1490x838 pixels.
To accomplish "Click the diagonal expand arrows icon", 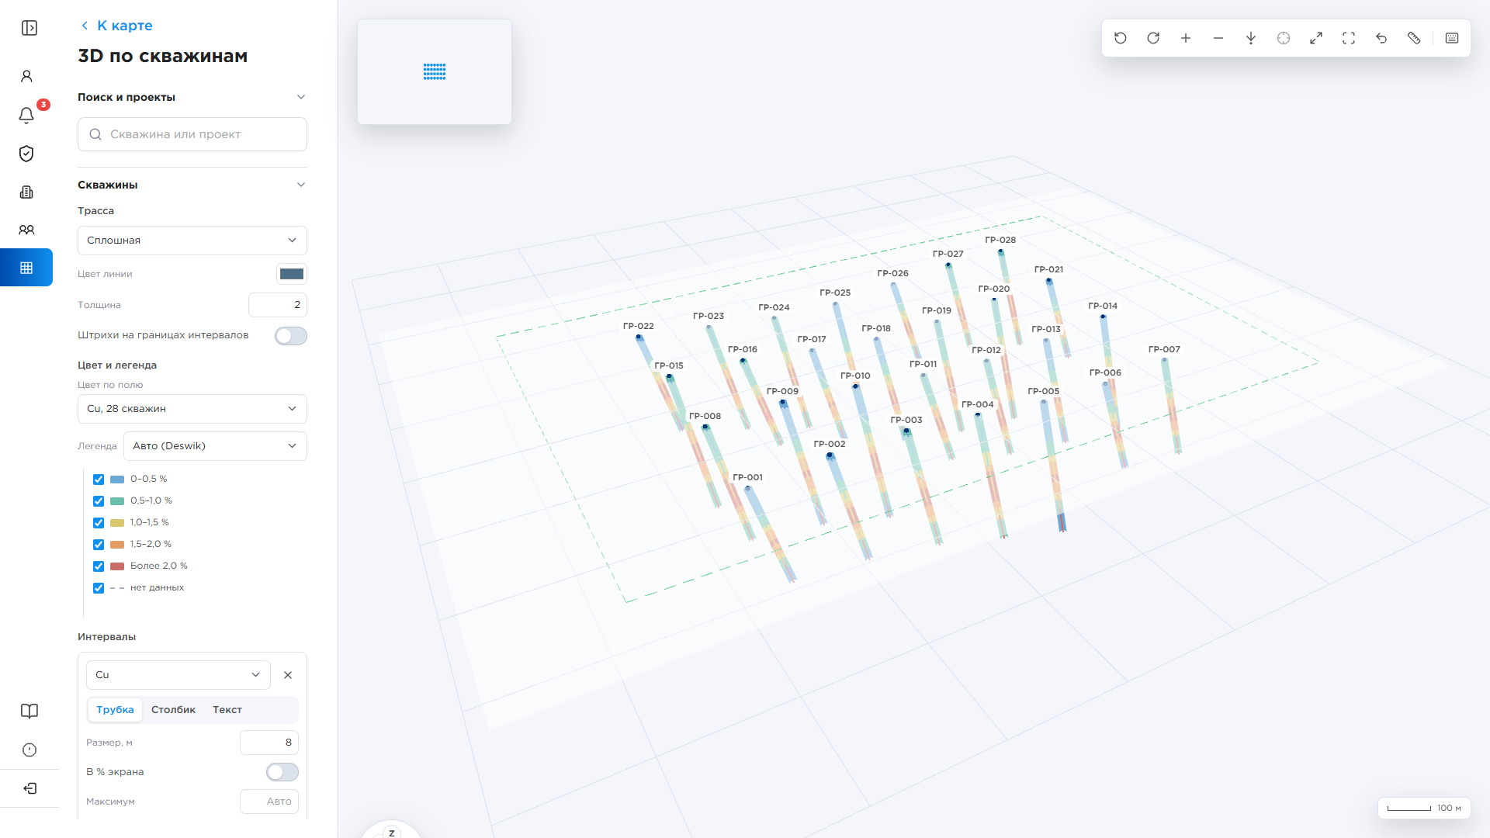I will pos(1316,38).
